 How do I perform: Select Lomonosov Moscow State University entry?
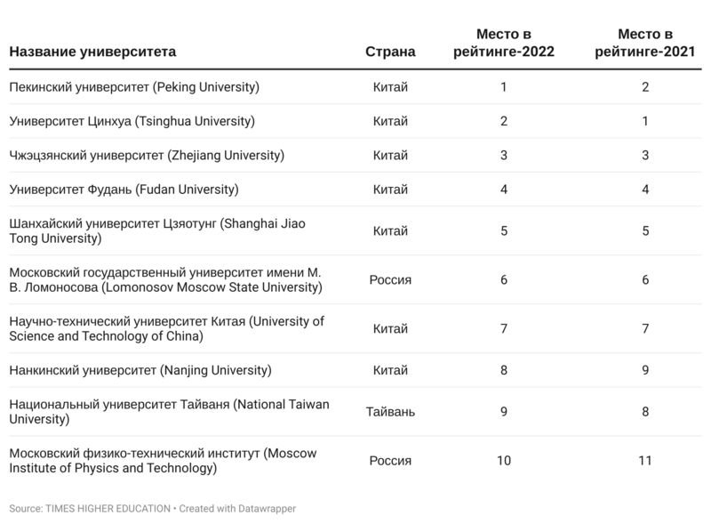(166, 279)
